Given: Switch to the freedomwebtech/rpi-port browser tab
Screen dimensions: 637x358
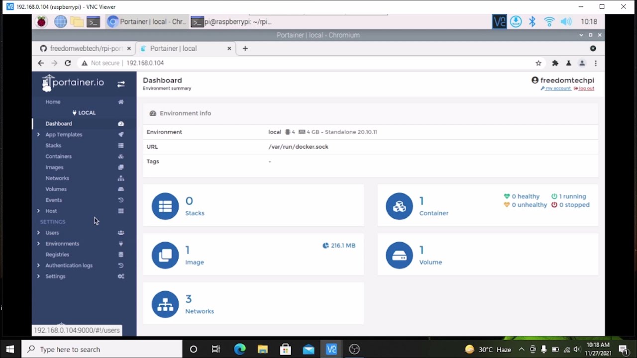Looking at the screenshot, I should pyautogui.click(x=86, y=48).
